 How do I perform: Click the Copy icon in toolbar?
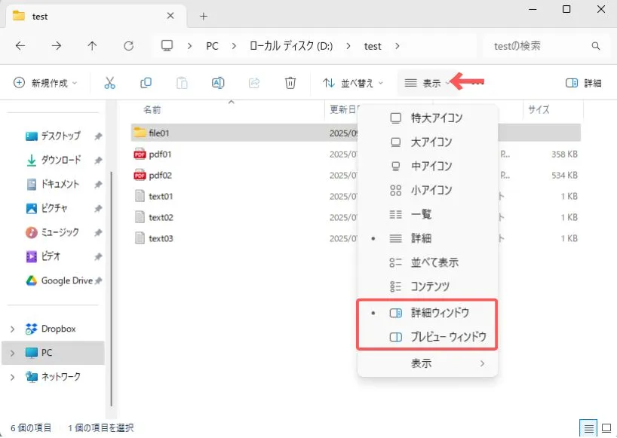(x=146, y=83)
